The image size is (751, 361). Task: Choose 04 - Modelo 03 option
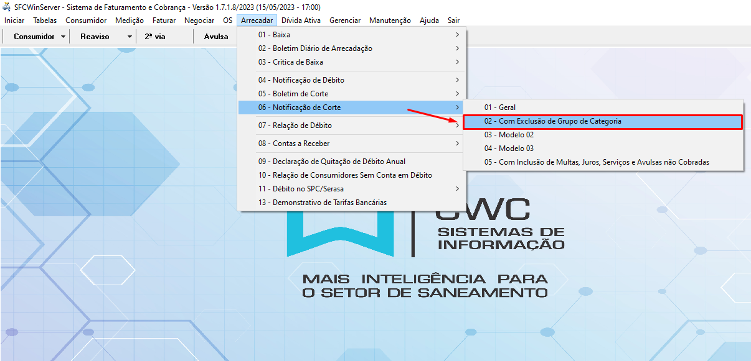click(x=509, y=149)
